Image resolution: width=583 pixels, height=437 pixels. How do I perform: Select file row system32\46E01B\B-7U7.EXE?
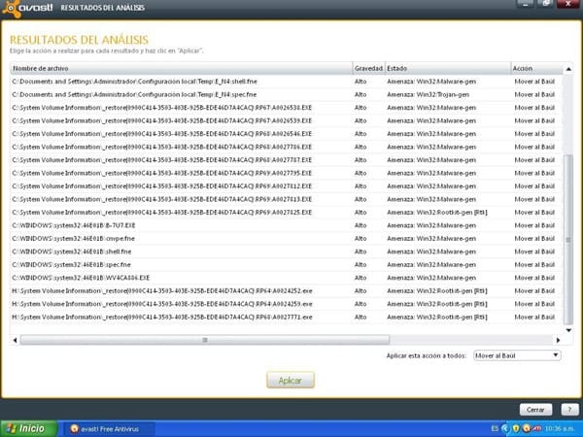tap(287, 225)
